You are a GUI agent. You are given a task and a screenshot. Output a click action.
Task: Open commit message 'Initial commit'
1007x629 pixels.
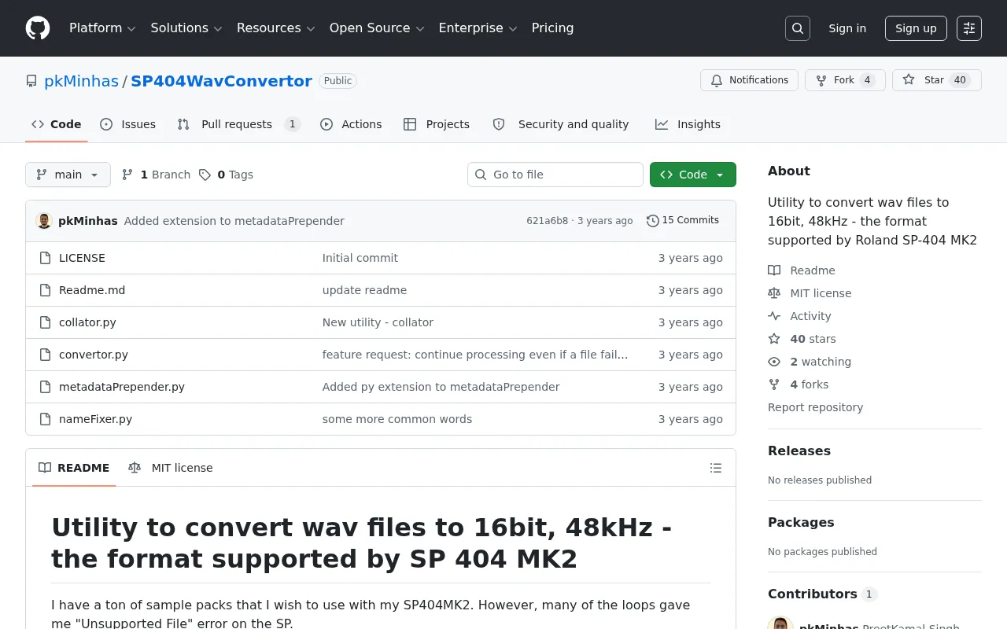pos(360,258)
